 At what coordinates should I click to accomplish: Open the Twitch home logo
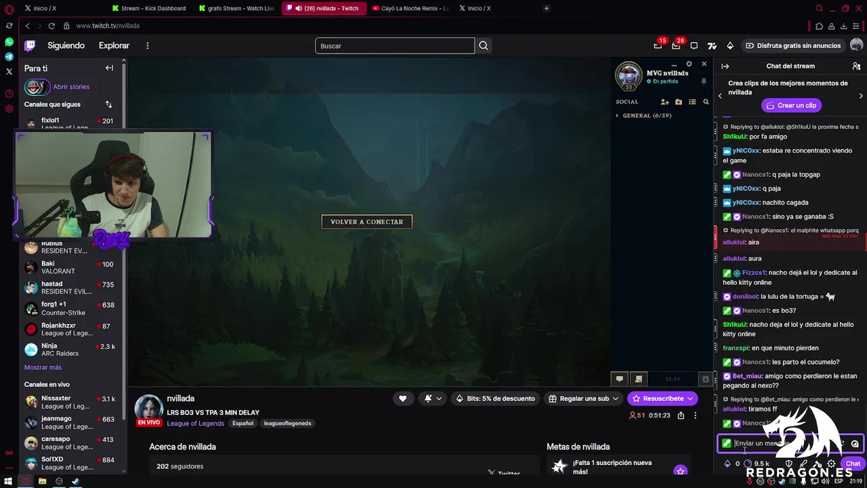30,45
